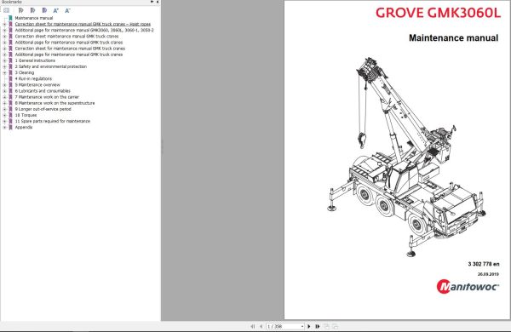Expand 11 Spare parts required node
Image resolution: width=511 pixels, height=332 pixels.
(x=4, y=121)
